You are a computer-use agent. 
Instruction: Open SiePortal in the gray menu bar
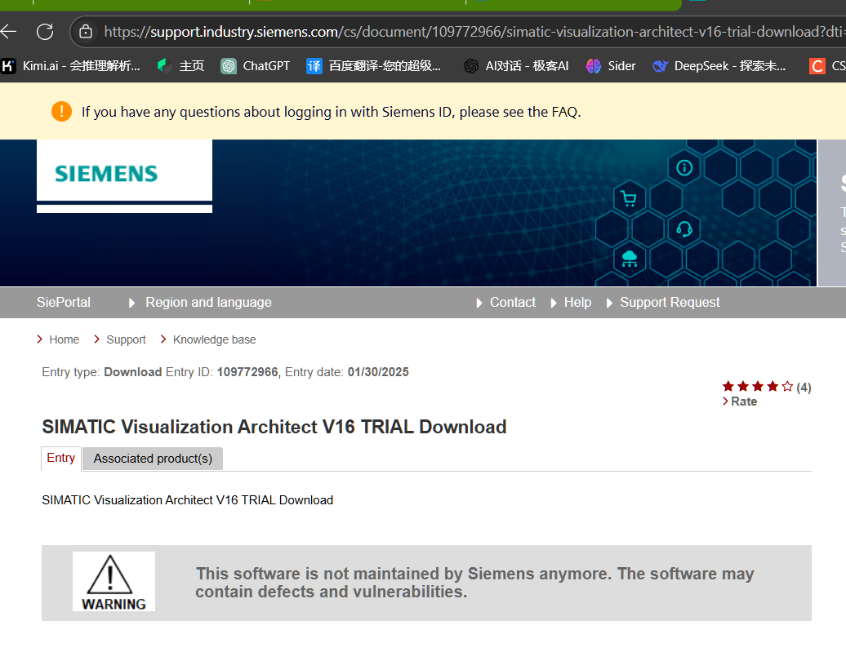click(64, 303)
